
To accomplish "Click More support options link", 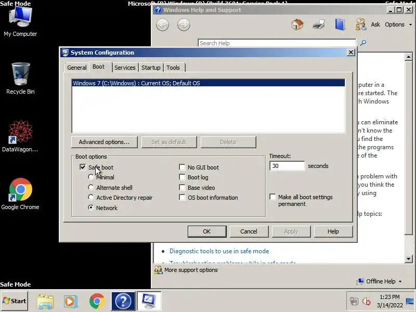I will coord(191,270).
